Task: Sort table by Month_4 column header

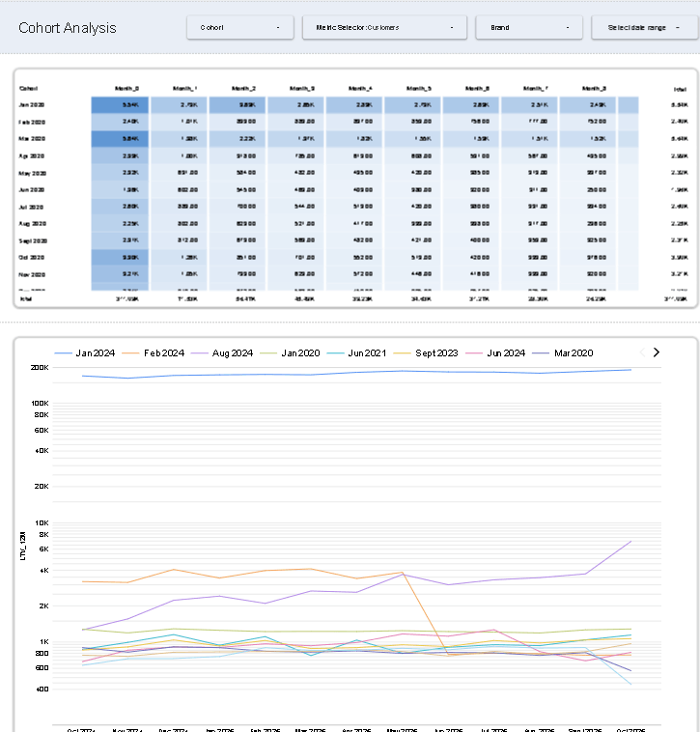Action: coord(360,88)
